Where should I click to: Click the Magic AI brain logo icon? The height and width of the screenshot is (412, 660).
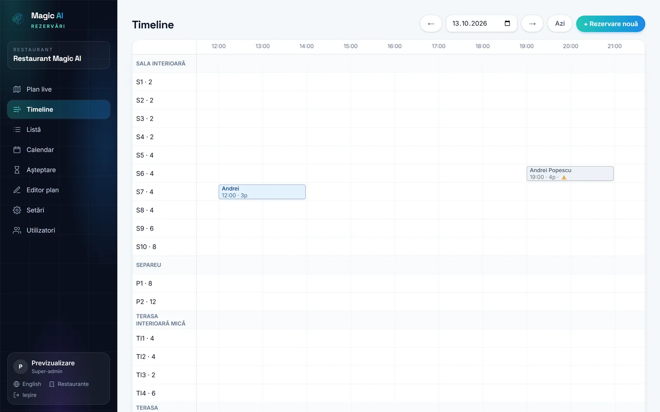click(18, 19)
